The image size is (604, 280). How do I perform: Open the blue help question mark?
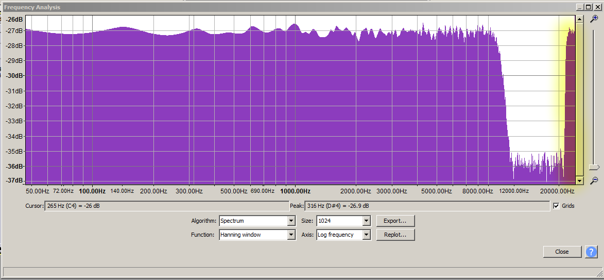point(591,252)
